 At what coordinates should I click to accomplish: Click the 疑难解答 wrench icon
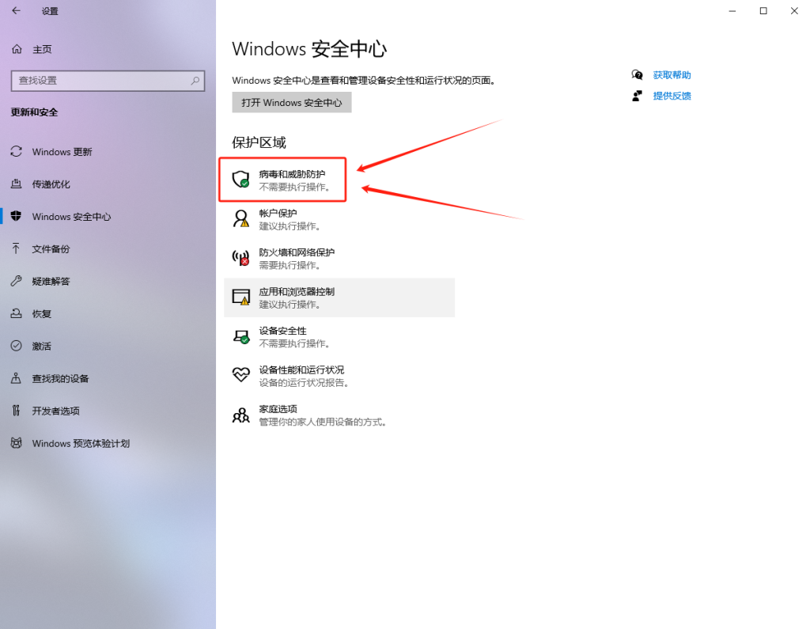pos(17,281)
